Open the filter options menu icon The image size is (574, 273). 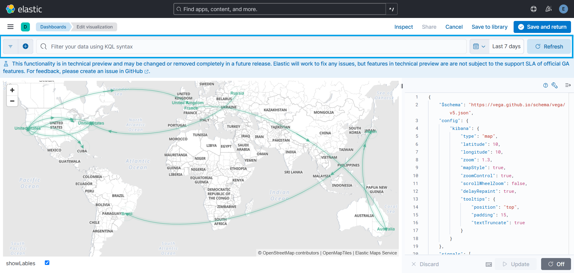[x=10, y=46]
